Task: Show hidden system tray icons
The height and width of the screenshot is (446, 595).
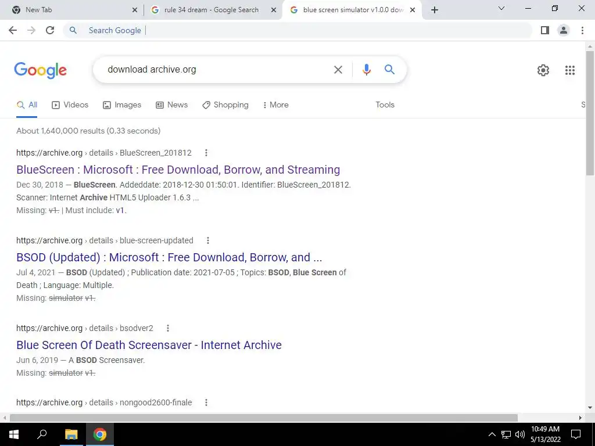Action: click(x=492, y=434)
